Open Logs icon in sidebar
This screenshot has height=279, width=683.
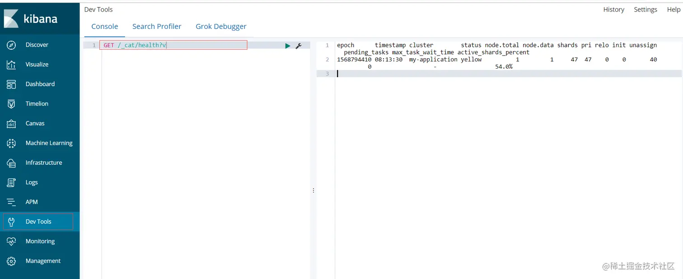pyautogui.click(x=11, y=182)
